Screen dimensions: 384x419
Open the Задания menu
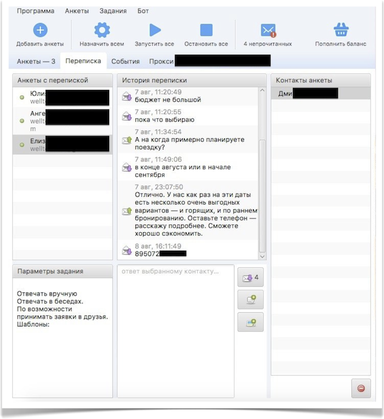tap(113, 11)
